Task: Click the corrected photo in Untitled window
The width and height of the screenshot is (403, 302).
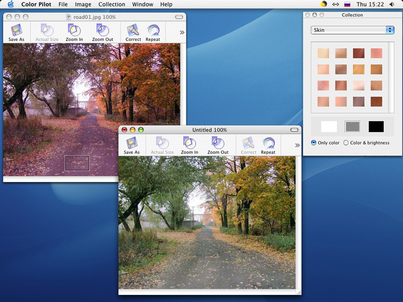Action: coord(207,222)
